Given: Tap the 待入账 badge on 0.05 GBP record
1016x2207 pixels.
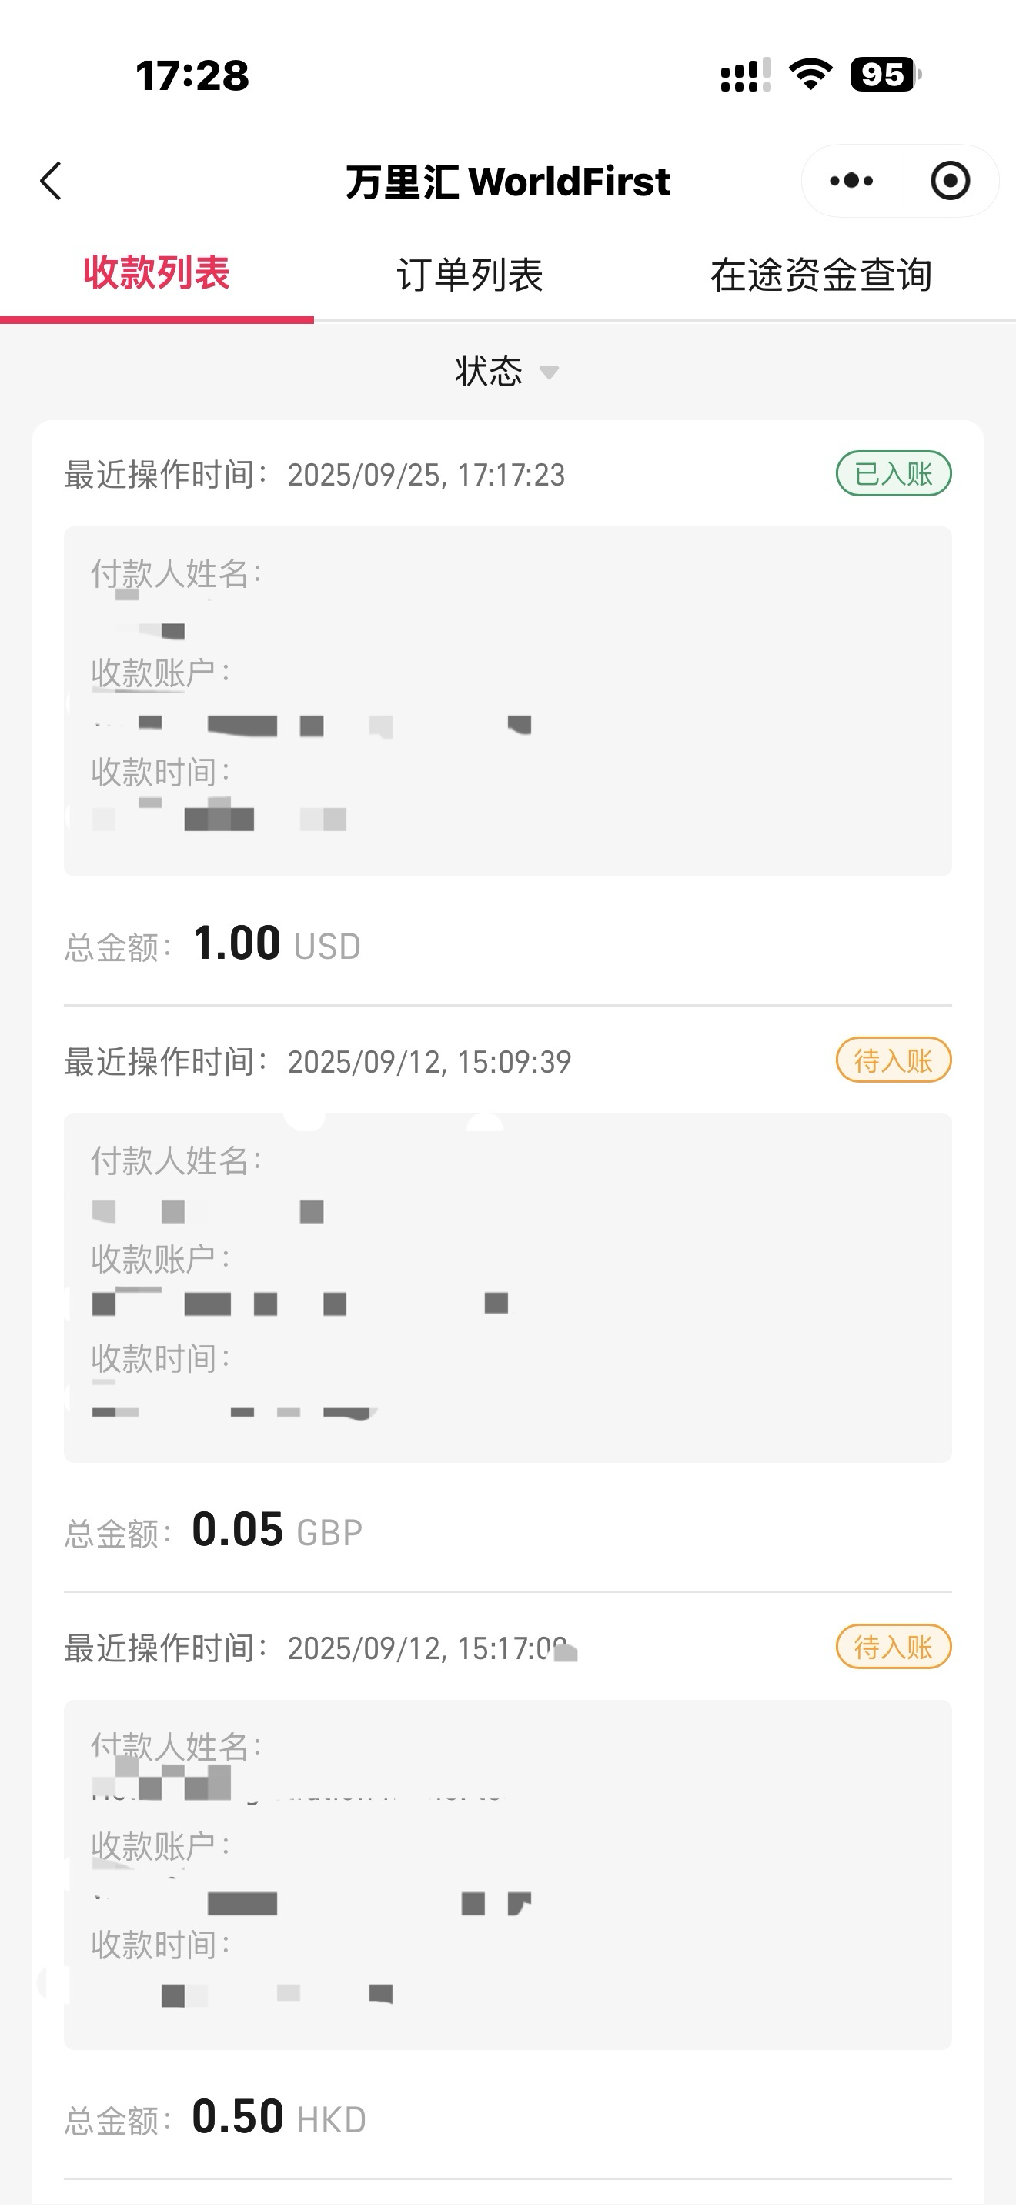Looking at the screenshot, I should click(x=894, y=1060).
